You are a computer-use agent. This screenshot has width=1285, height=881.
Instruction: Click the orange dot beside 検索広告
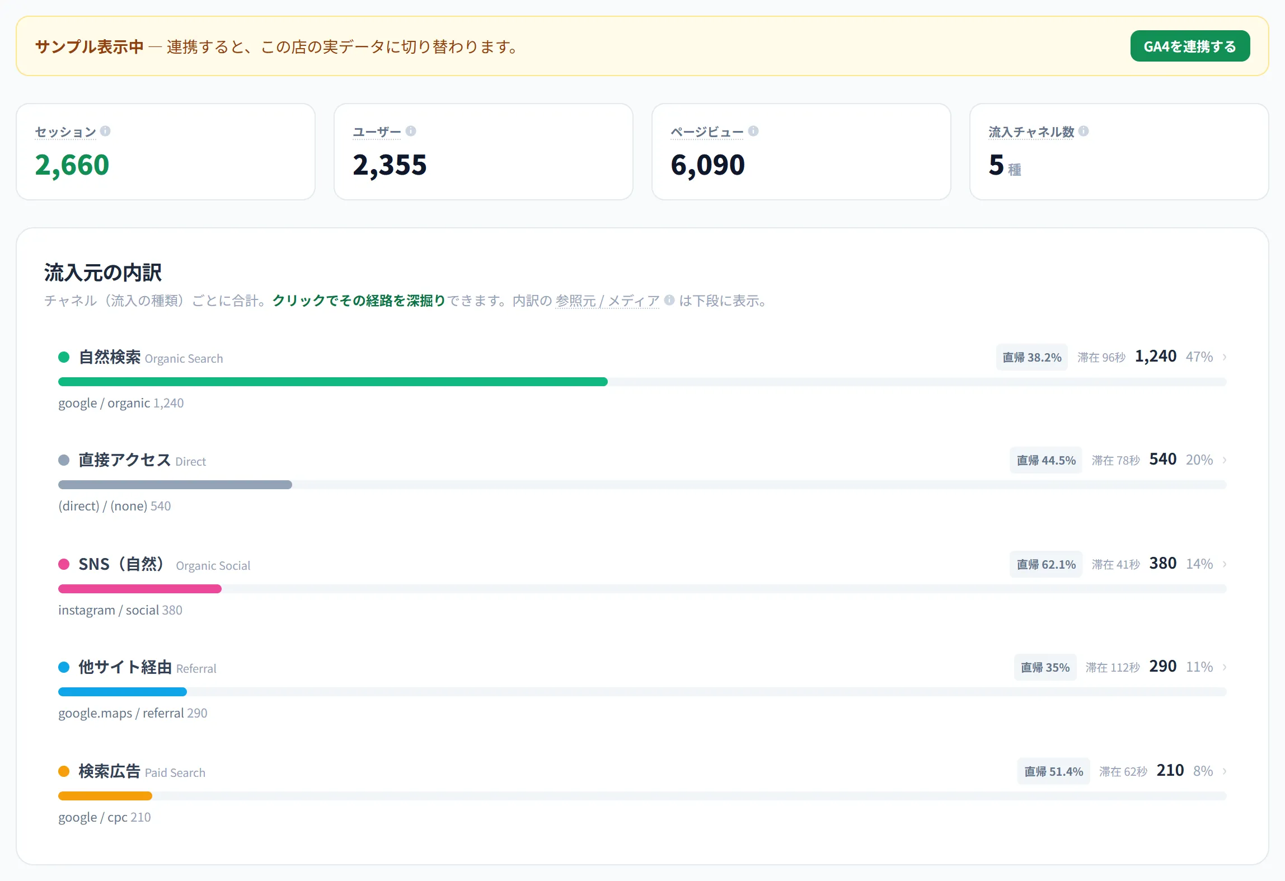point(64,771)
